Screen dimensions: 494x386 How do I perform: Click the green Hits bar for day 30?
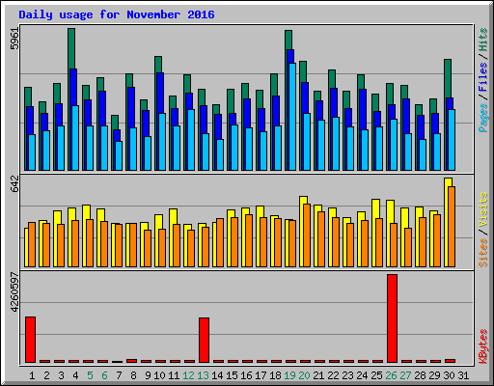pyautogui.click(x=448, y=79)
